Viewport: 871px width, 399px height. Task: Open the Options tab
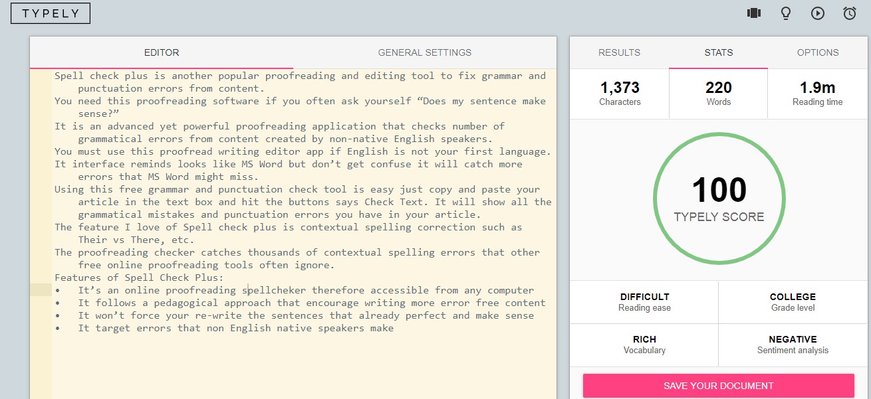coord(818,52)
